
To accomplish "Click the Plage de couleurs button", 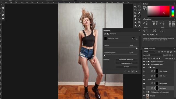I will pyautogui.click(x=127, y=63).
